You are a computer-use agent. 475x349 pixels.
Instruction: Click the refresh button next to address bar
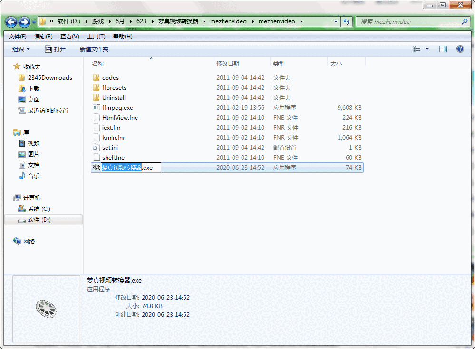pos(347,22)
